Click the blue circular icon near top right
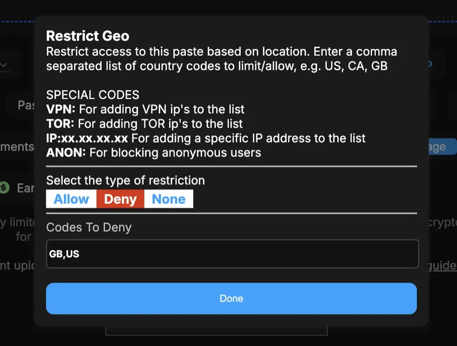 tap(429, 63)
